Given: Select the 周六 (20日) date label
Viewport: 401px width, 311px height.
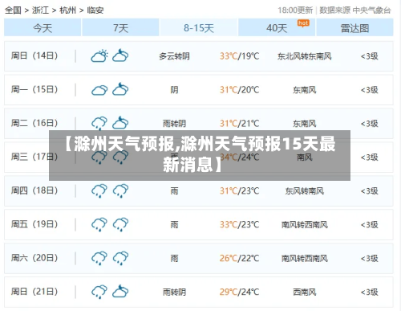Looking at the screenshot, I should [x=34, y=258].
